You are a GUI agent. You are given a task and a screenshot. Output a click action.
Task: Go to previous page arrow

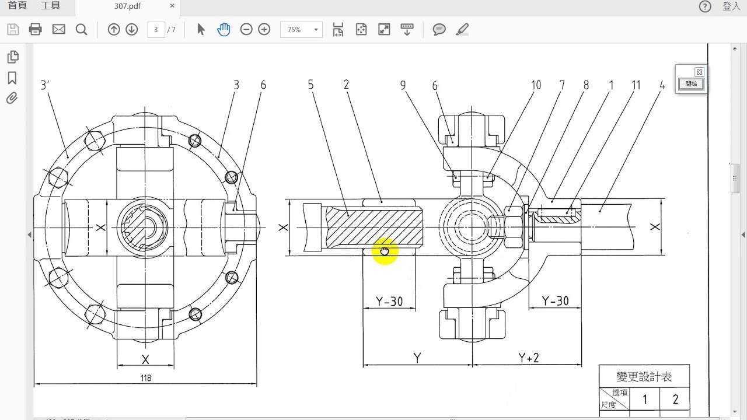114,29
